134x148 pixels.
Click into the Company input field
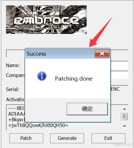(119, 75)
